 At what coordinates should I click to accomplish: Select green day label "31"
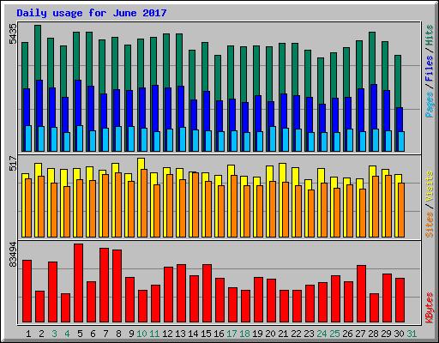click(412, 334)
